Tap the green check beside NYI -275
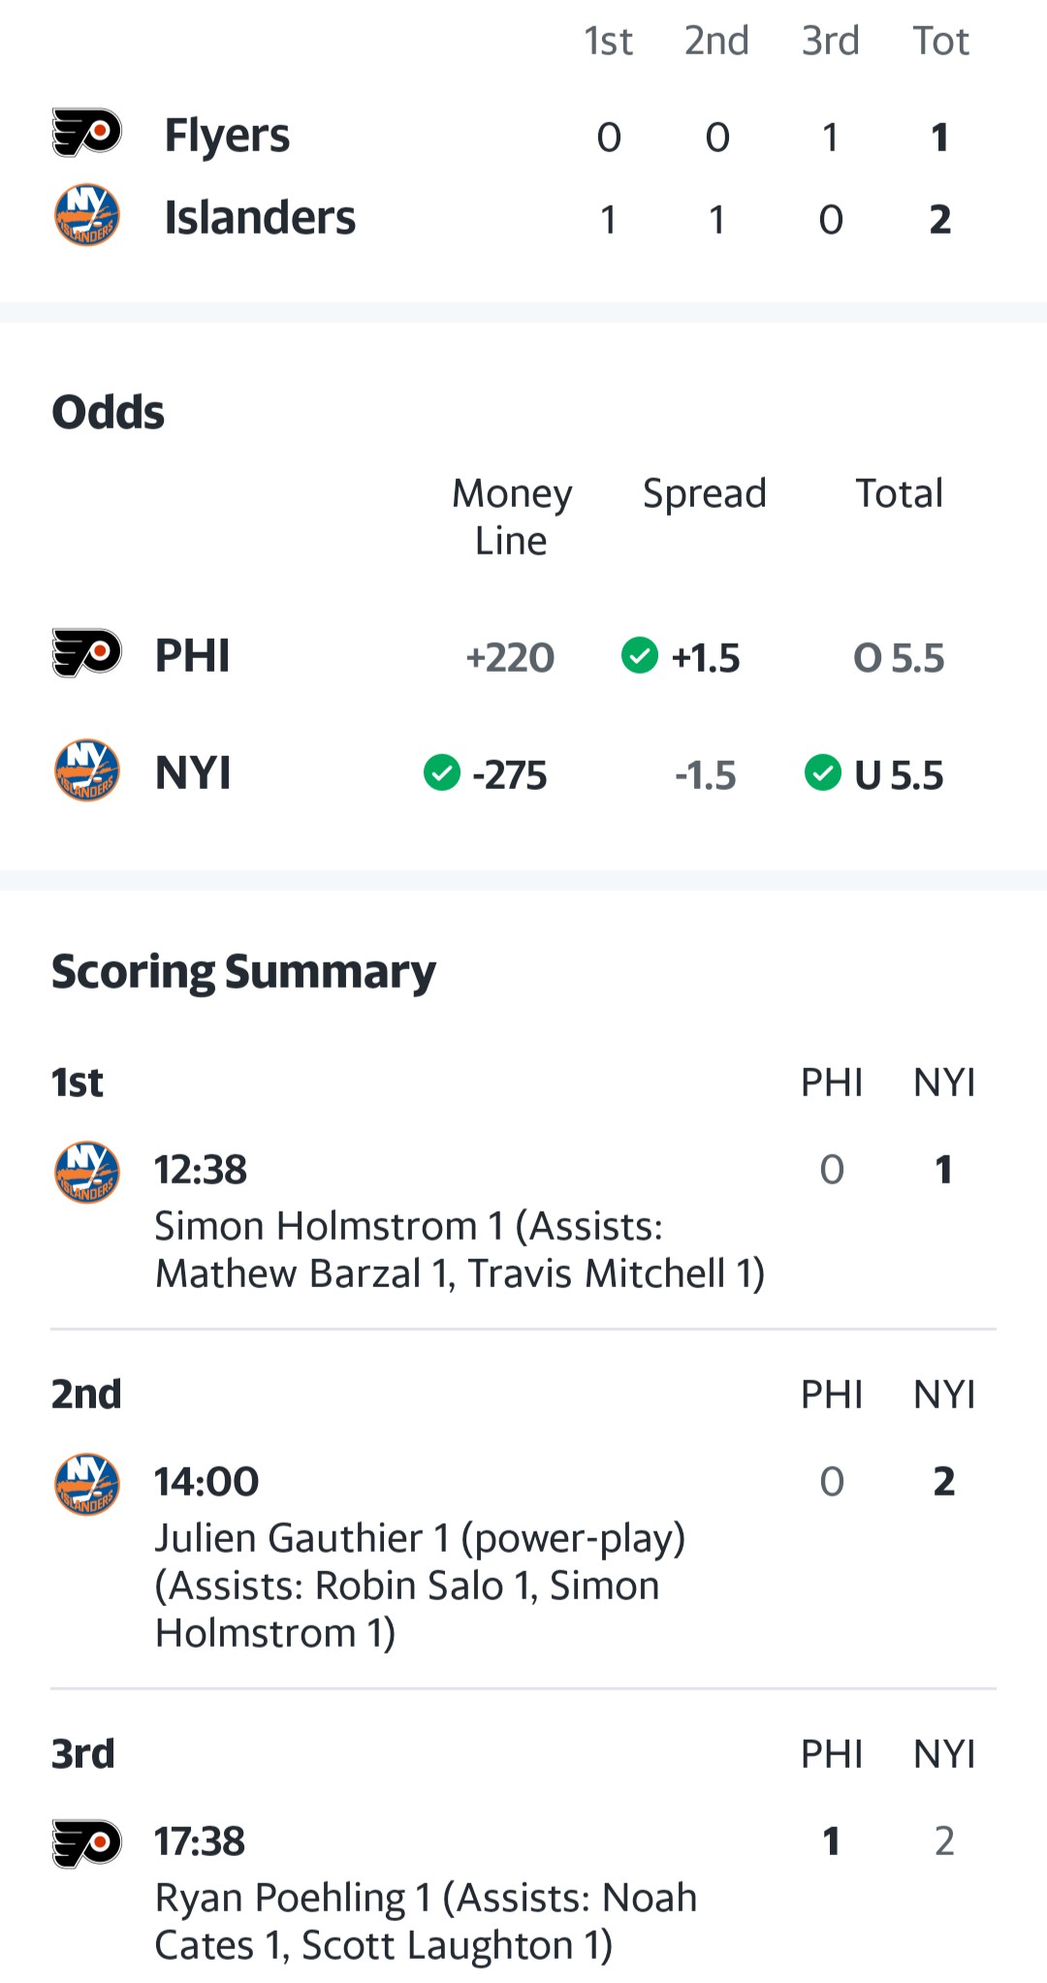The height and width of the screenshot is (1983, 1047). point(442,773)
